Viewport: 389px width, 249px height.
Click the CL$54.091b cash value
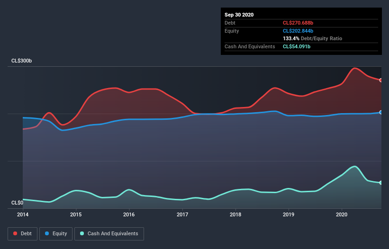[297, 46]
